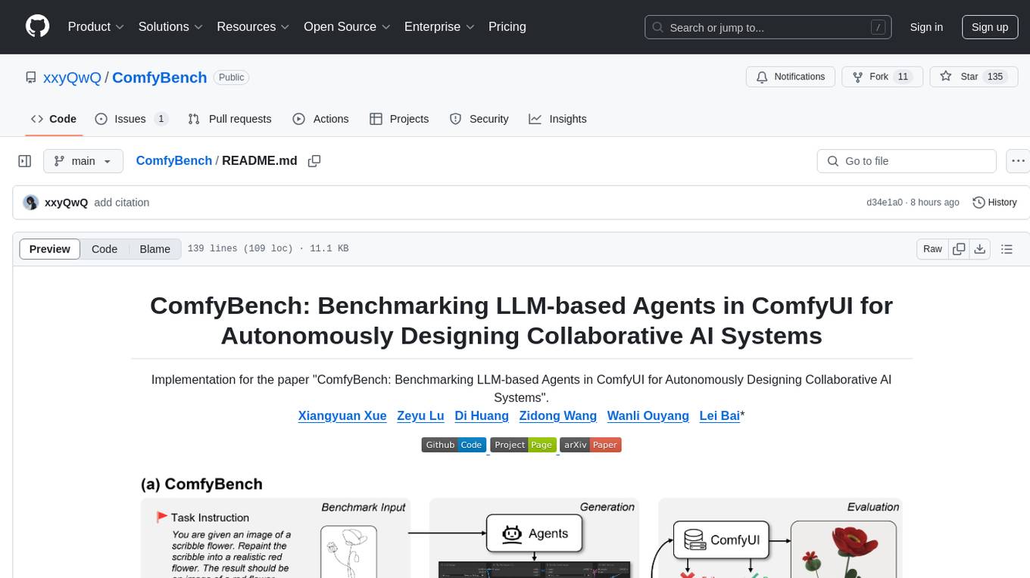This screenshot has height=578, width=1030.
Task: Select the Blame view
Action: (154, 249)
